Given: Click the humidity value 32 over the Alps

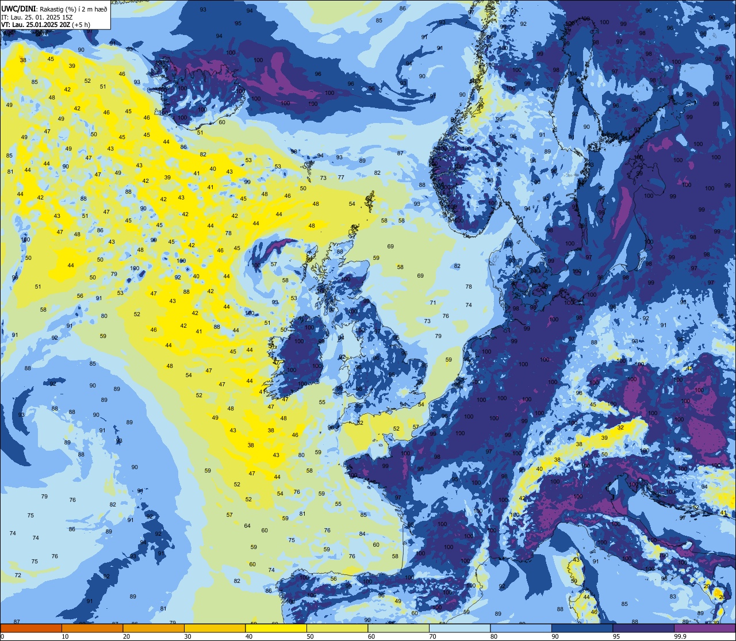Looking at the screenshot, I should [620, 428].
